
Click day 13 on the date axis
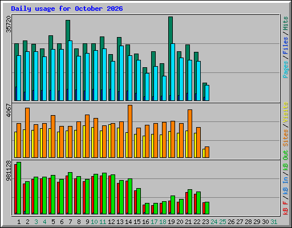[x=120, y=222]
